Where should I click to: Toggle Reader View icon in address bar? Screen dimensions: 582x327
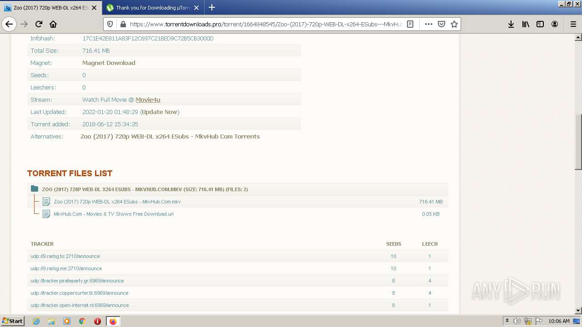pyautogui.click(x=410, y=24)
